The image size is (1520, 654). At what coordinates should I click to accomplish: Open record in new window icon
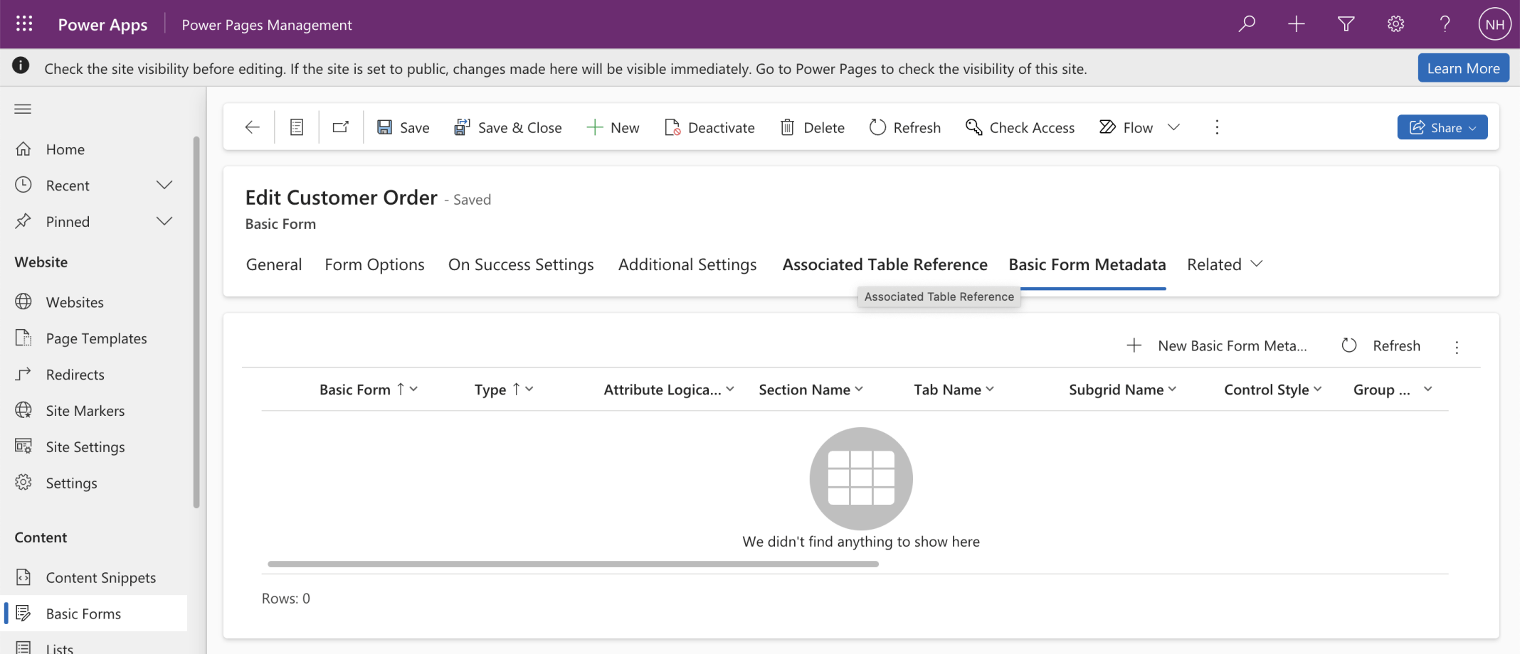(341, 127)
